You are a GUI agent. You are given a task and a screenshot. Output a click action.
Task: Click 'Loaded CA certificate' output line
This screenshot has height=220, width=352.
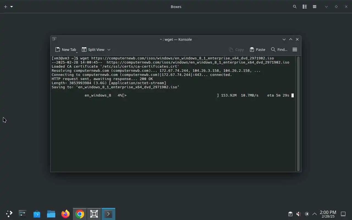pyautogui.click(x=116, y=67)
